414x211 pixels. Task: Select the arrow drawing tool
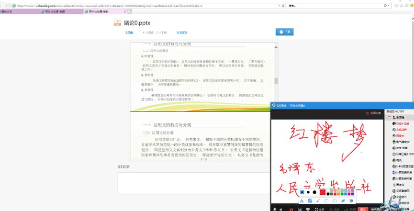318,201
